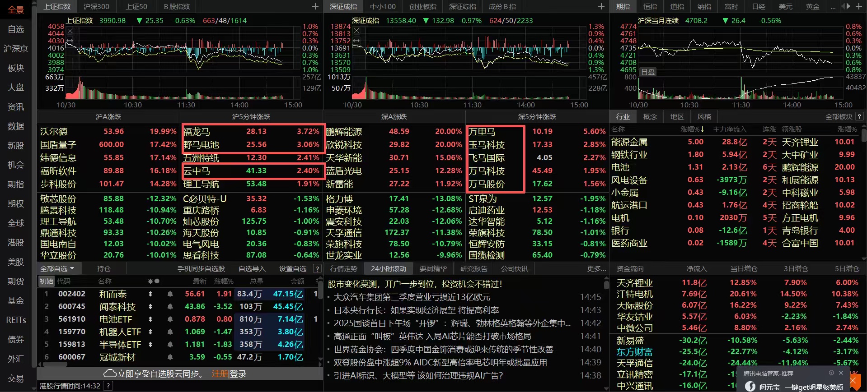
Task: Click the horizontal arrows icon on 上证指数 chart
Action: (70, 41)
